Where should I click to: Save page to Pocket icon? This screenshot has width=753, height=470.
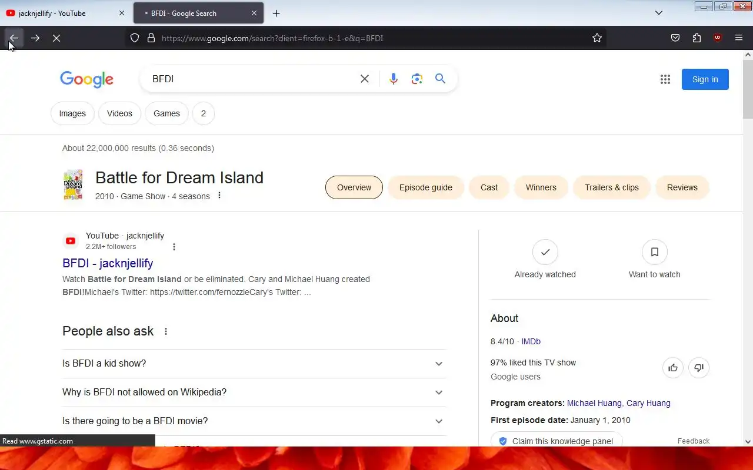[x=675, y=38]
